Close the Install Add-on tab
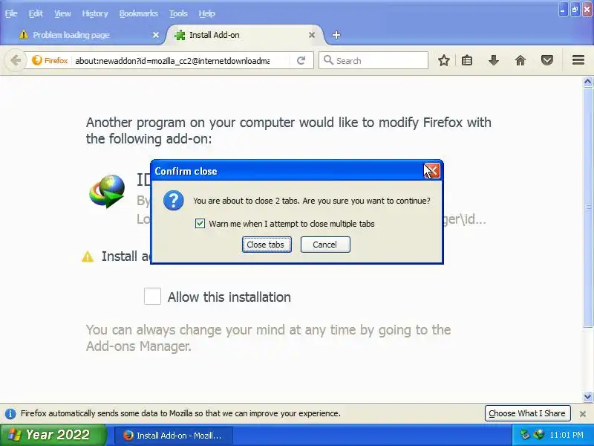The width and height of the screenshot is (594, 446). tap(312, 35)
